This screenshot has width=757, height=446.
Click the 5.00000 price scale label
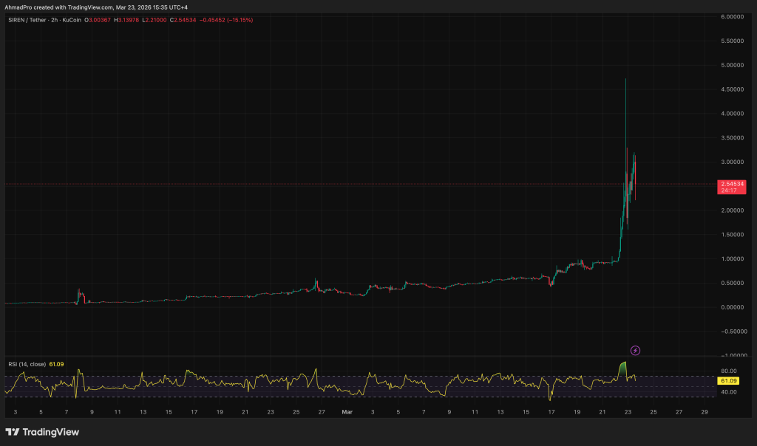click(731, 64)
